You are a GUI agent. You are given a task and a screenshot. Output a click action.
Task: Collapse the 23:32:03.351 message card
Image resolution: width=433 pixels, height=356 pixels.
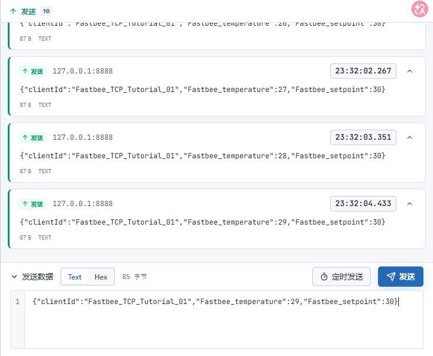[x=410, y=137]
